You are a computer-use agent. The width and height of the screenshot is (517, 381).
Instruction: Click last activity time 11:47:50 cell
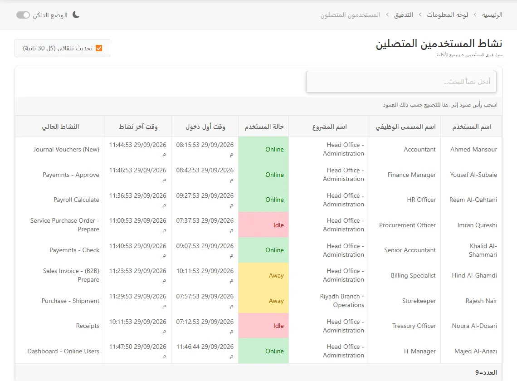pos(137,351)
